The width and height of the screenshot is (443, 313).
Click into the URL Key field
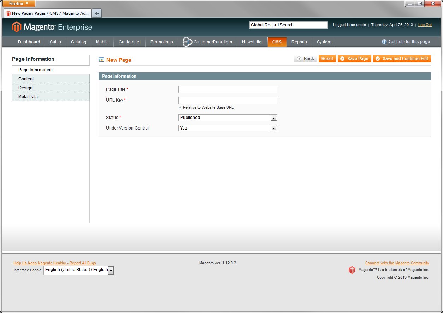coord(228,100)
